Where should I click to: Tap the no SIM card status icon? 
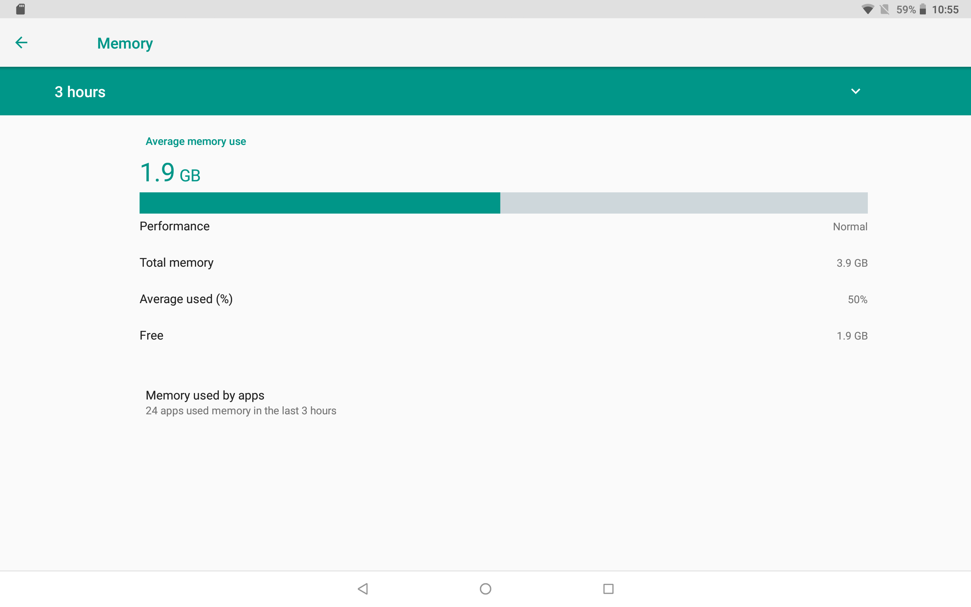click(885, 9)
